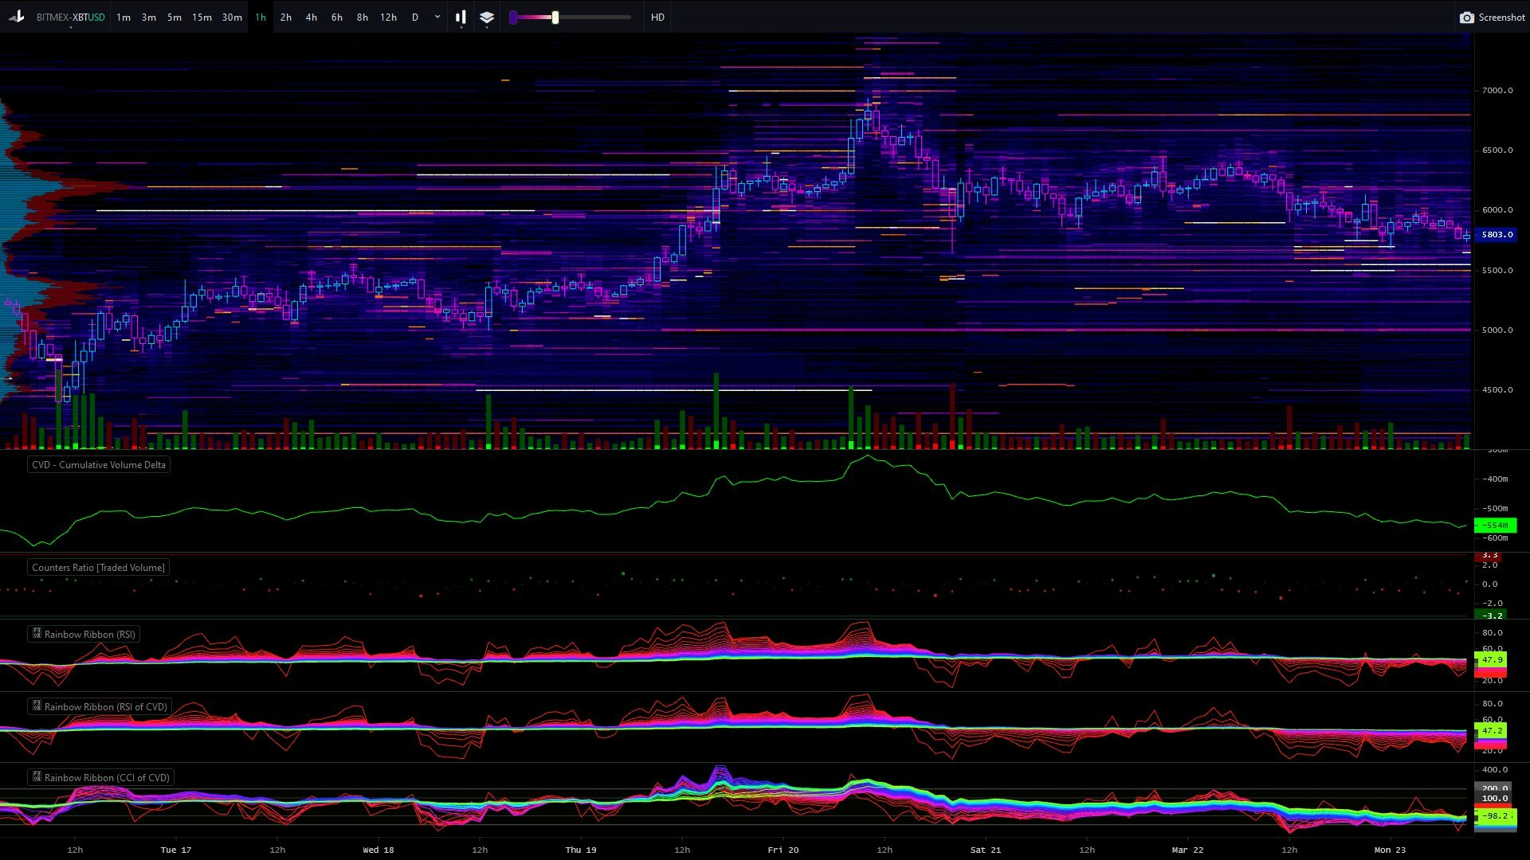Adjust the heatmap intensity slider handle

555,17
